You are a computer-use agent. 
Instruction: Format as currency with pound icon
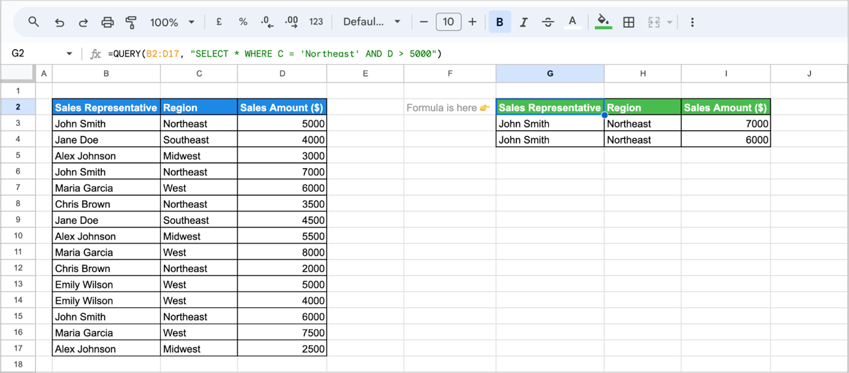pos(219,22)
